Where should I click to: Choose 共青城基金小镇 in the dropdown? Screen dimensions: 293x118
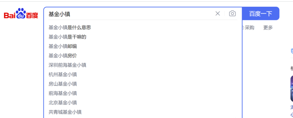tap(65, 112)
